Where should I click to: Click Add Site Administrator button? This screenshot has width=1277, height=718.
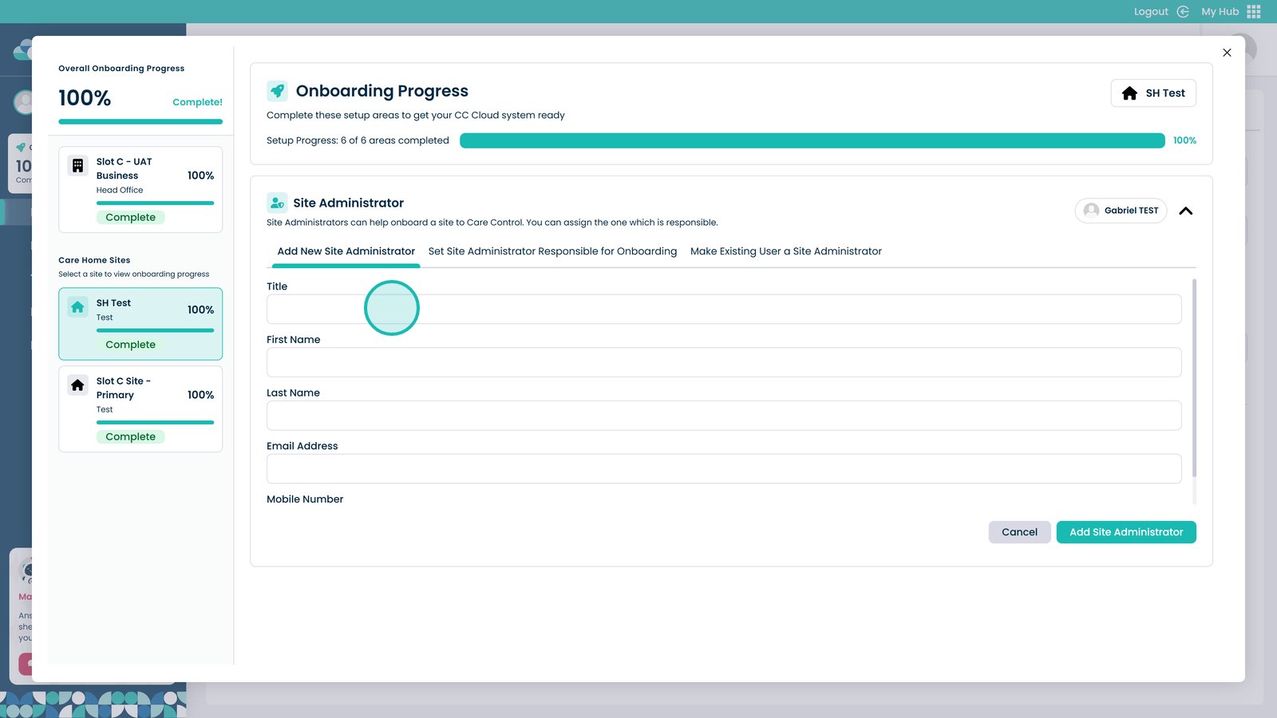pyautogui.click(x=1126, y=532)
